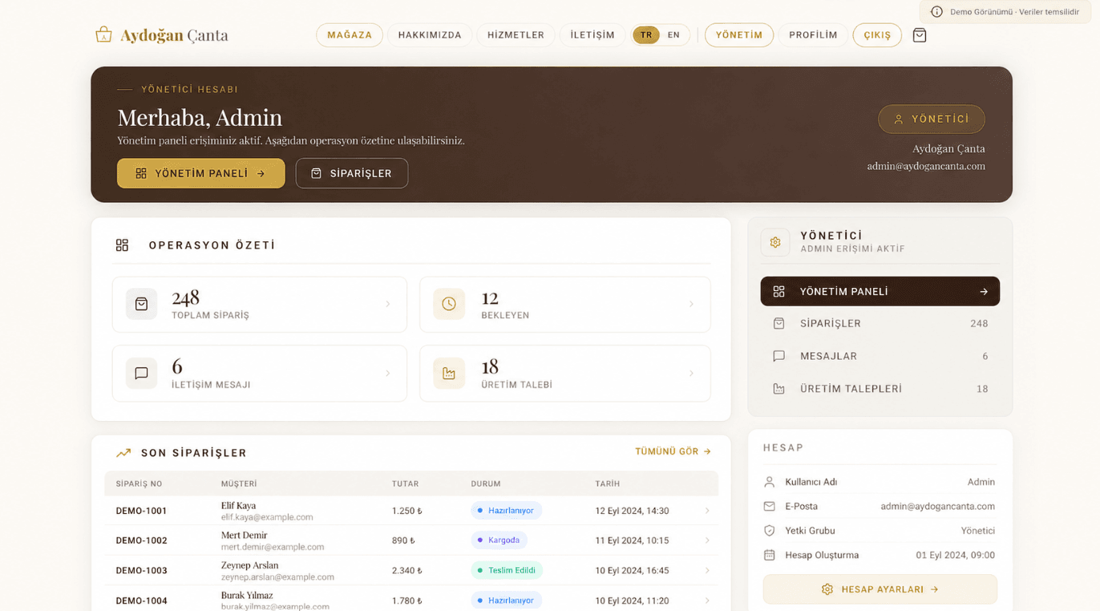Click the calendar icon beside Hesap Oluşturma
Image resolution: width=1100 pixels, height=611 pixels.
pos(770,555)
